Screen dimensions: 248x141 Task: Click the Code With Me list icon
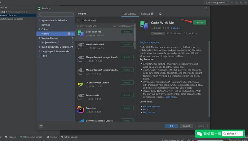click(x=81, y=33)
